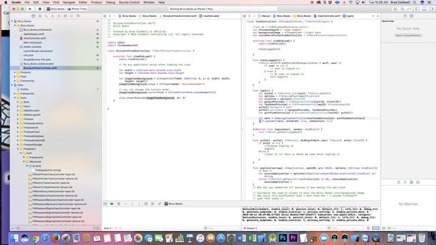Open the Debug menu
436x245 pixels.
(x=110, y=2)
